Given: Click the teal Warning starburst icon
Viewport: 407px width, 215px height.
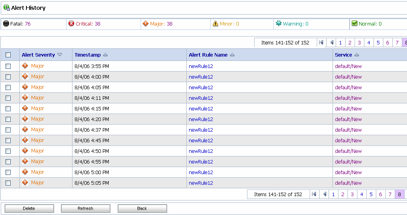Looking at the screenshot, I should pyautogui.click(x=279, y=23).
